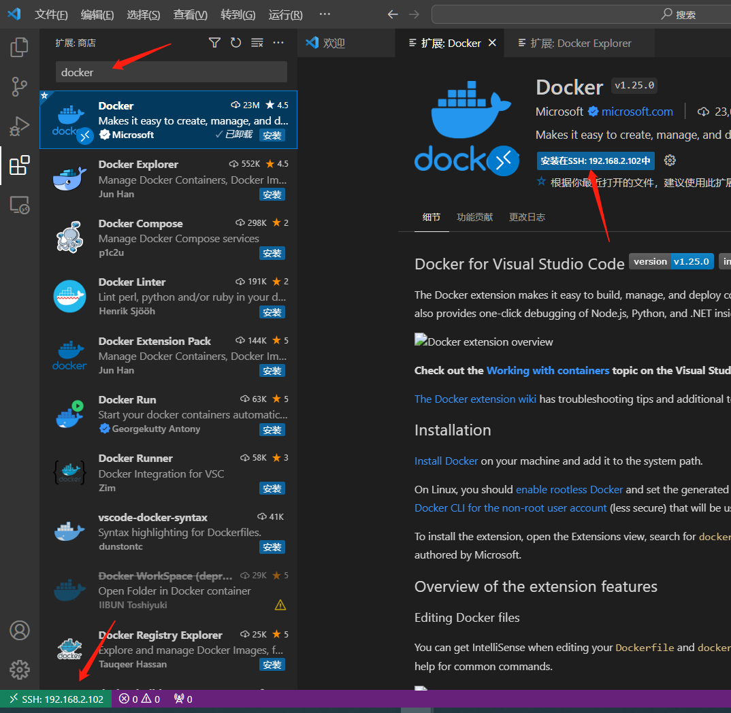Open the microsoft.com publisher link
The image size is (731, 713).
click(637, 112)
